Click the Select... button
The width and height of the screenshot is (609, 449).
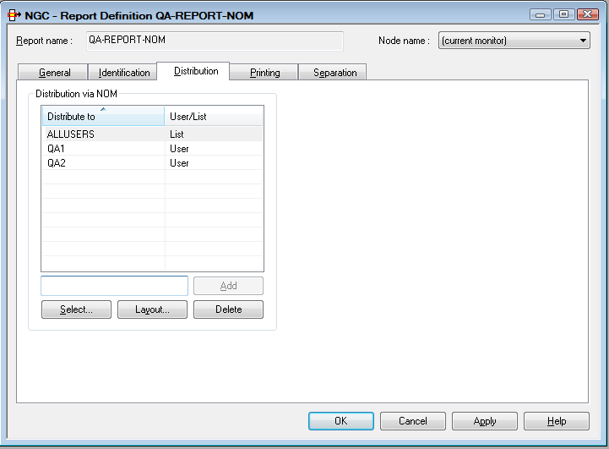(x=77, y=309)
